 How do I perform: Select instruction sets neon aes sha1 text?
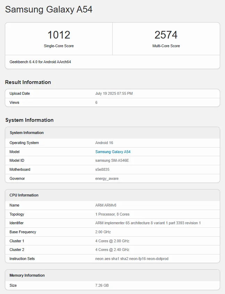(x=132, y=259)
